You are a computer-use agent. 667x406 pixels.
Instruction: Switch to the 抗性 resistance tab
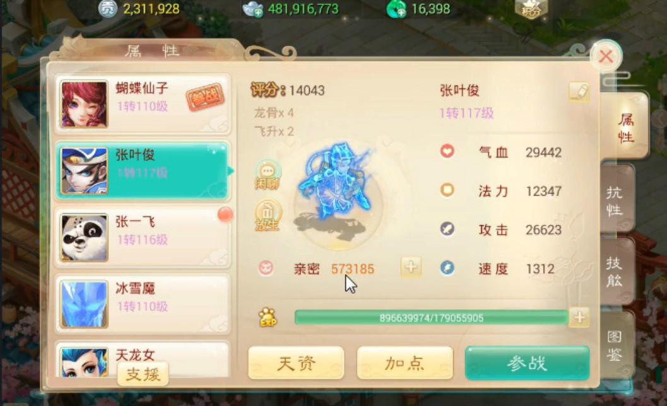615,200
